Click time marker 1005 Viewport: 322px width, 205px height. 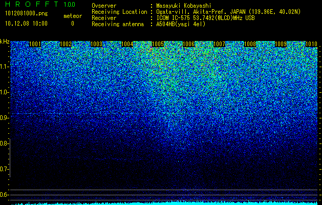click(x=158, y=44)
